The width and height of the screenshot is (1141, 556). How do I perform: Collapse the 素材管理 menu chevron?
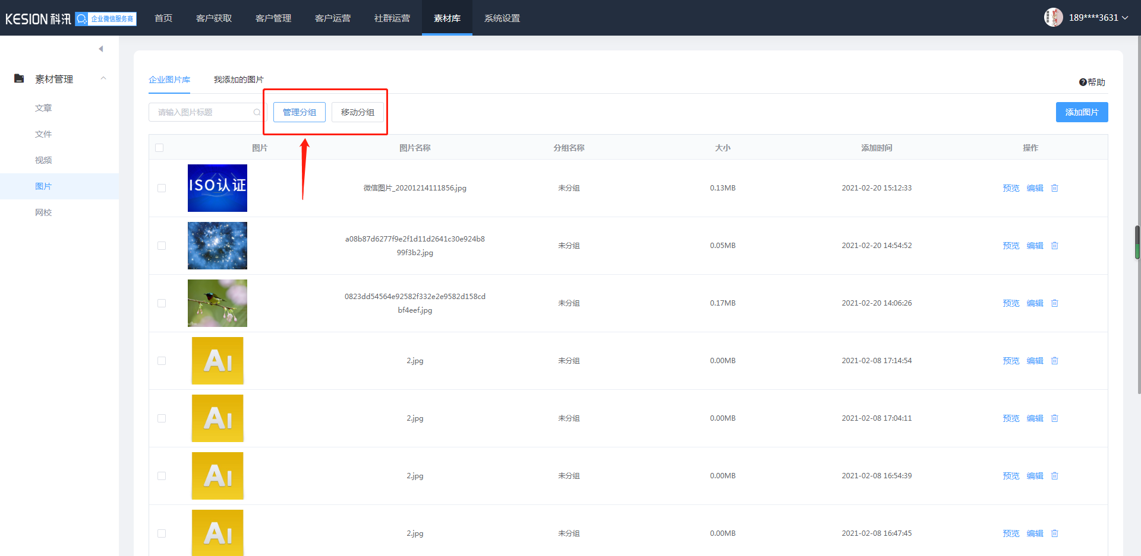pyautogui.click(x=103, y=78)
